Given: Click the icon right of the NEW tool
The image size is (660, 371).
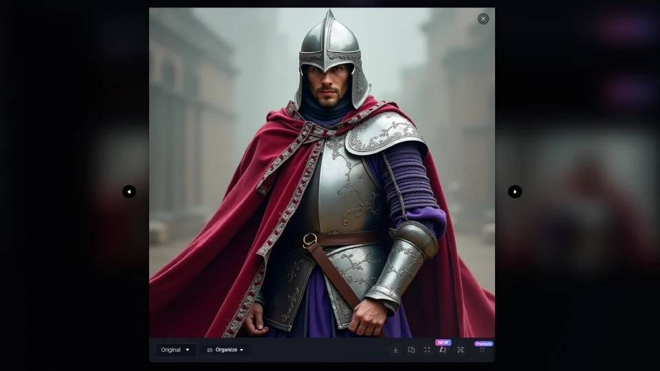Looking at the screenshot, I should pos(460,350).
